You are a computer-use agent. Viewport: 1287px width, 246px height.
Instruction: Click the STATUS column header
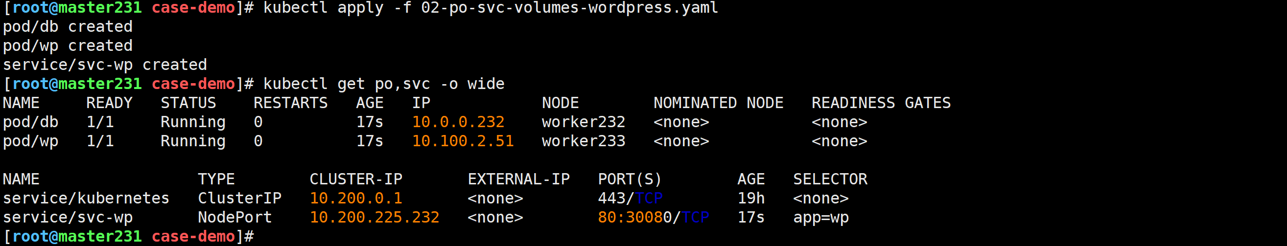click(x=188, y=103)
